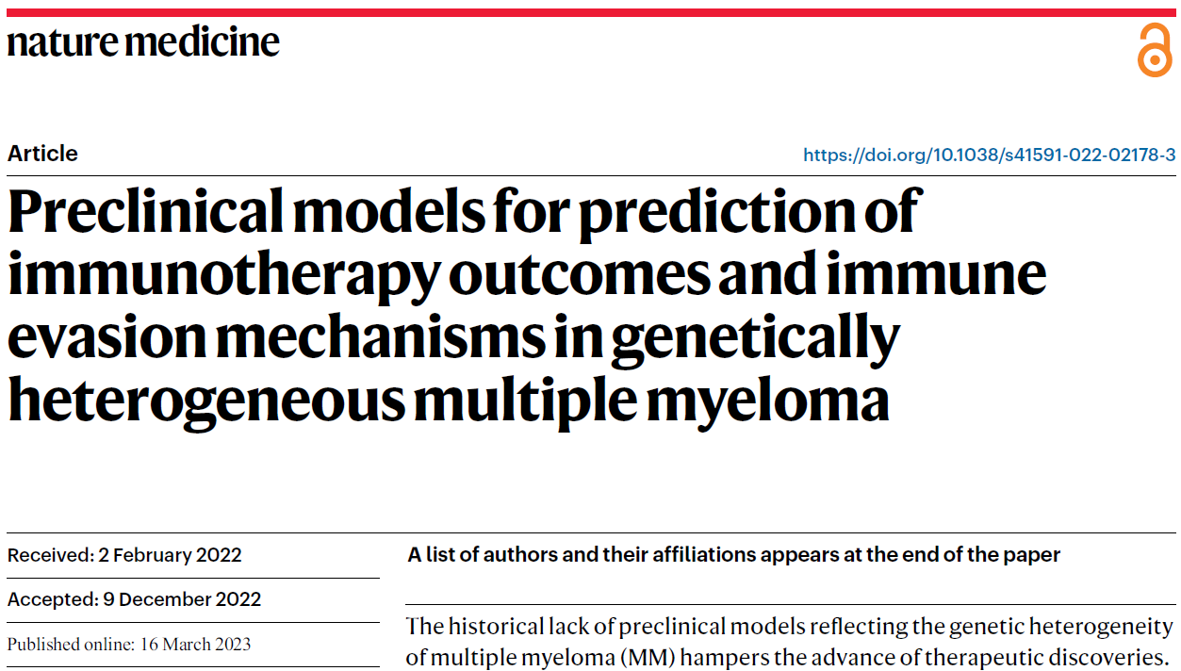The height and width of the screenshot is (671, 1181).
Task: Click 'multiple myeloma' in the article title
Action: pos(651,399)
